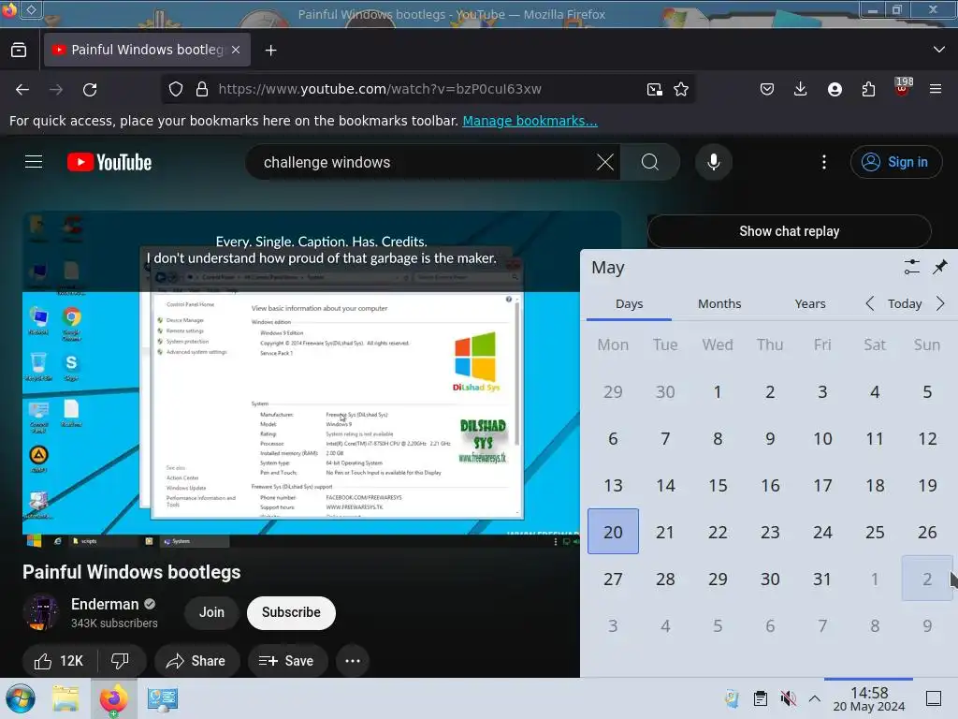Image resolution: width=958 pixels, height=719 pixels.
Task: Like the video with 12K likes
Action: point(59,661)
